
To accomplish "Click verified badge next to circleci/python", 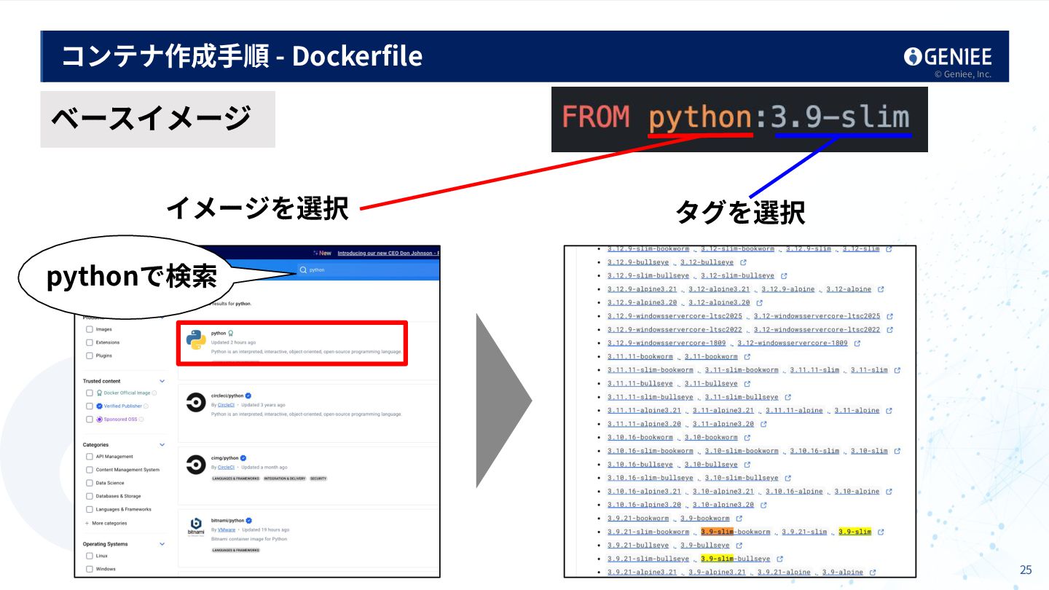I will tap(248, 396).
